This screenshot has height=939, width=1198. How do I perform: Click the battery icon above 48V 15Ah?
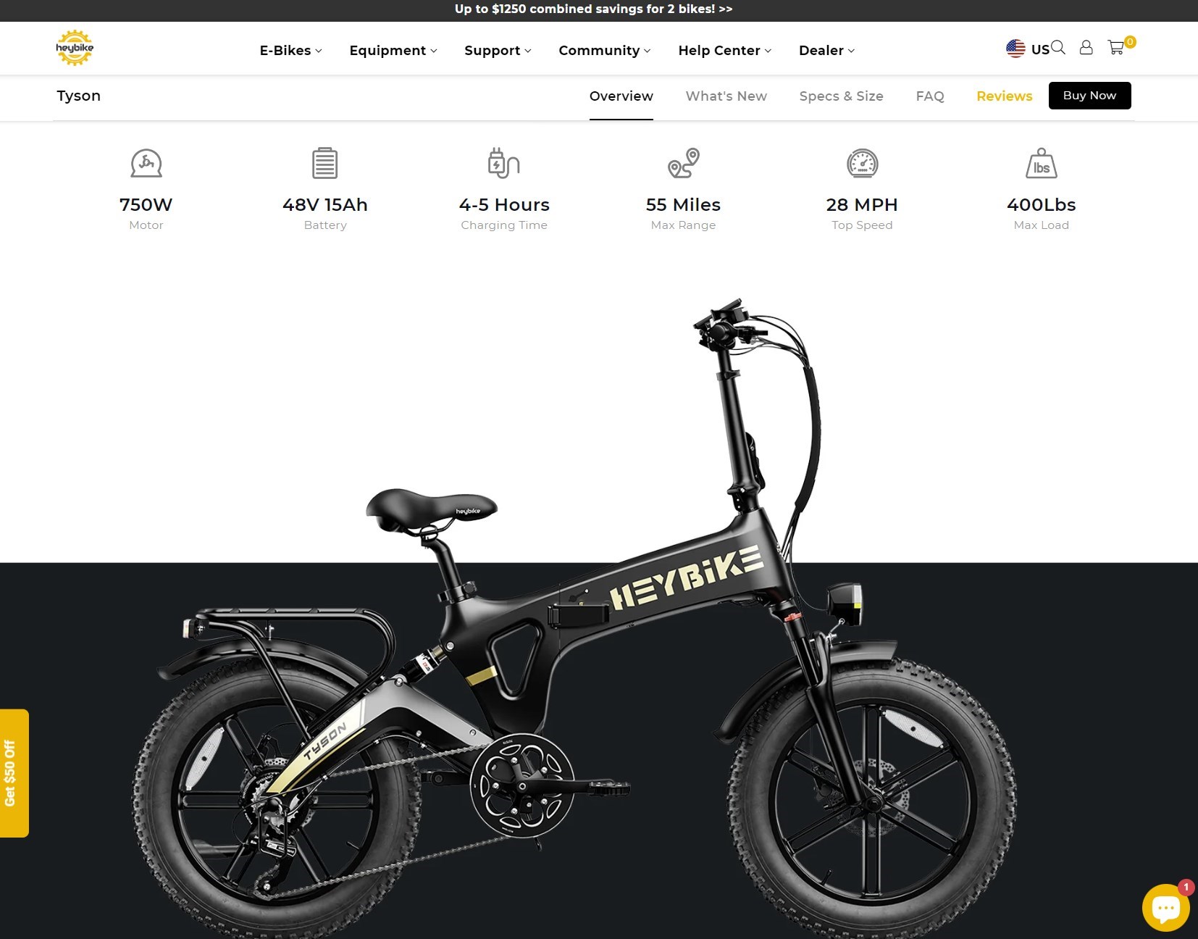tap(325, 163)
